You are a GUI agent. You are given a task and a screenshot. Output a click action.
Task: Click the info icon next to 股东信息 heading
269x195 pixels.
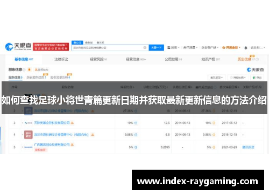[24, 69]
